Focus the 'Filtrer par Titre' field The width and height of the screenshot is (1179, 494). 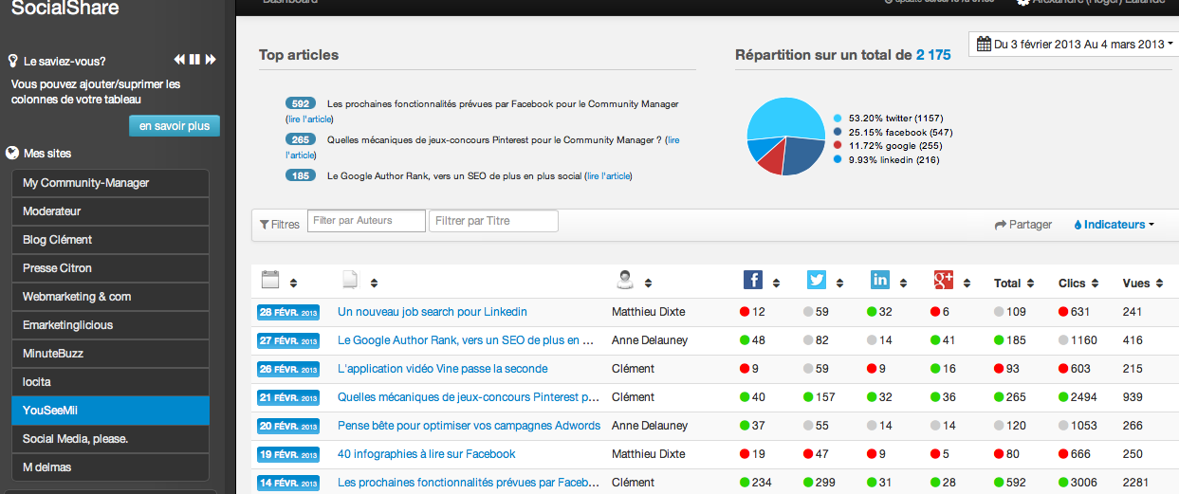(493, 221)
